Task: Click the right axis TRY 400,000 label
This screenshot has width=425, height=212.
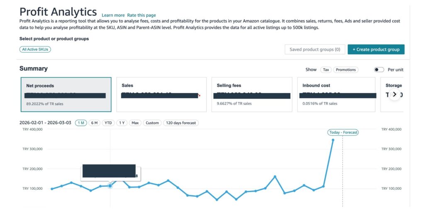Action: (x=391, y=129)
